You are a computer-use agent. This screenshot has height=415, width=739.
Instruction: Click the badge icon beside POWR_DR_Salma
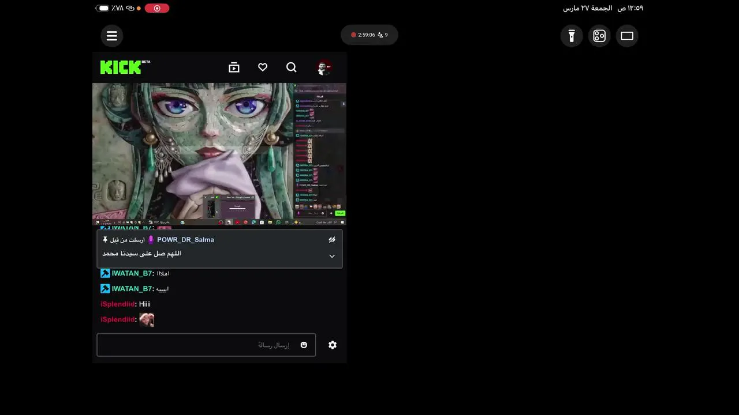[x=151, y=240]
